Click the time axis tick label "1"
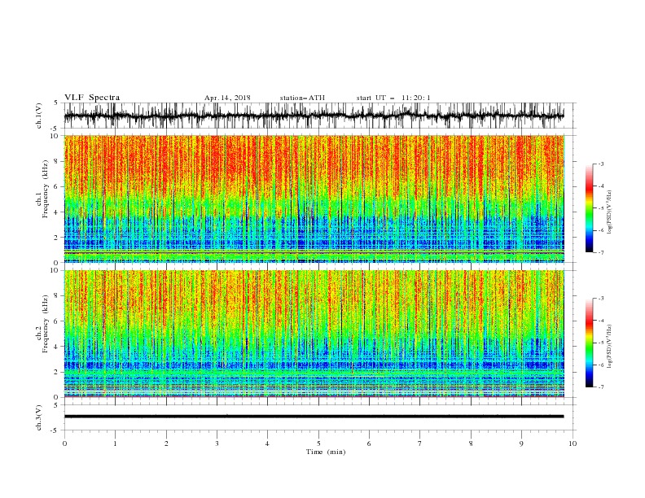 [115, 443]
